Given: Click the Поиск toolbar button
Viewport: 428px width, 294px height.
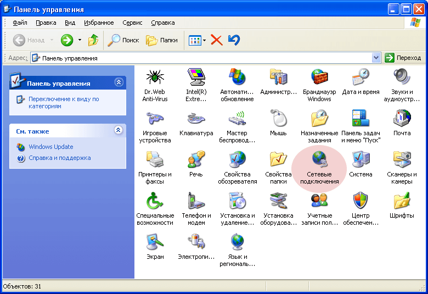Looking at the screenshot, I should click(123, 40).
